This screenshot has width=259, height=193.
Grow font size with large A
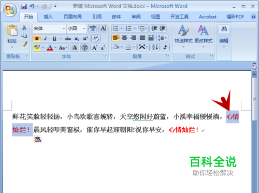pyautogui.click(x=94, y=48)
